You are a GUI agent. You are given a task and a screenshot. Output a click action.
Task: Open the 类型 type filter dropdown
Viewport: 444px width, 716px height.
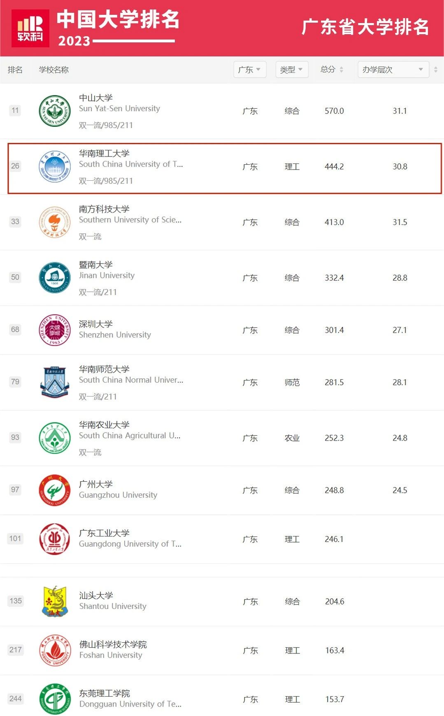[292, 70]
